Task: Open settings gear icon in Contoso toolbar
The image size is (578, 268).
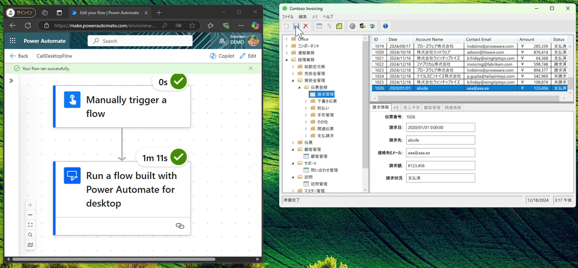Action: click(x=353, y=26)
